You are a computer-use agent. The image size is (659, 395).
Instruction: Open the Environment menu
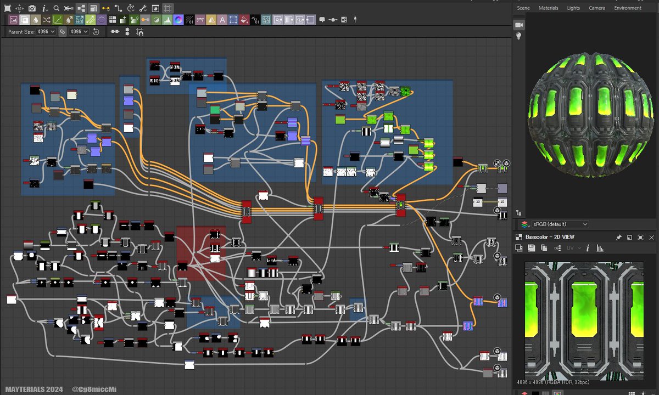click(628, 8)
